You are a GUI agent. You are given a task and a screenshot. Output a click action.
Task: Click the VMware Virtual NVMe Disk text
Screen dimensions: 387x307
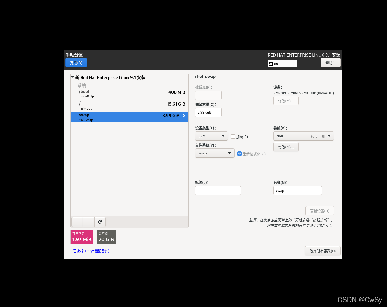point(304,93)
